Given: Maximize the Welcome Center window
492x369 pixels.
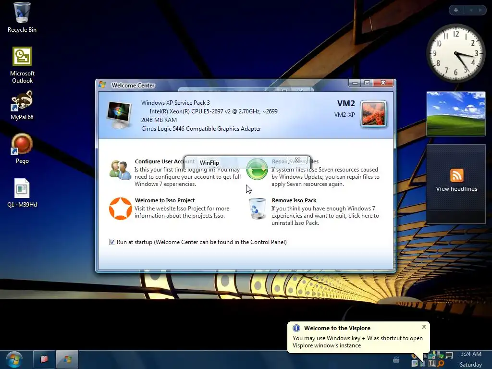Looking at the screenshot, I should (x=367, y=83).
